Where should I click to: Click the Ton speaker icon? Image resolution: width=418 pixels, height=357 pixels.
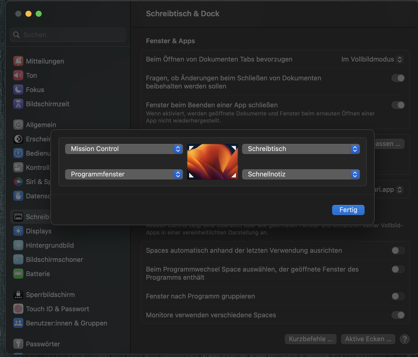point(18,75)
